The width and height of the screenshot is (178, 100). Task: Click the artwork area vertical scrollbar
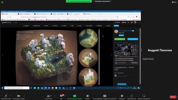point(99,57)
